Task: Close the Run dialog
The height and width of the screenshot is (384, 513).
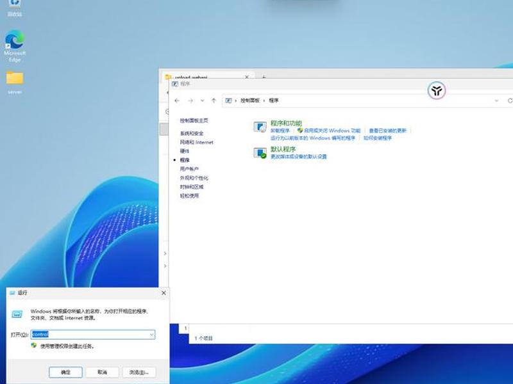Action: point(164,293)
